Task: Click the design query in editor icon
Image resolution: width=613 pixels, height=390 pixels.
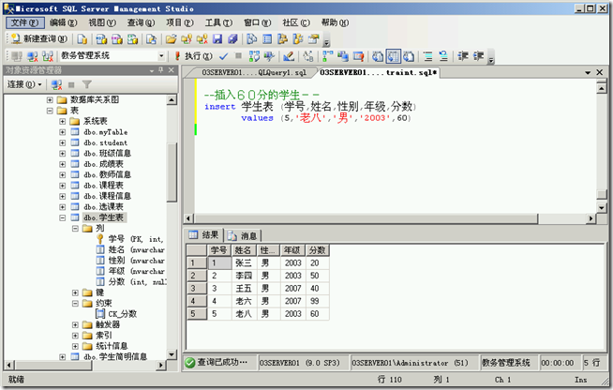Action: (x=289, y=56)
